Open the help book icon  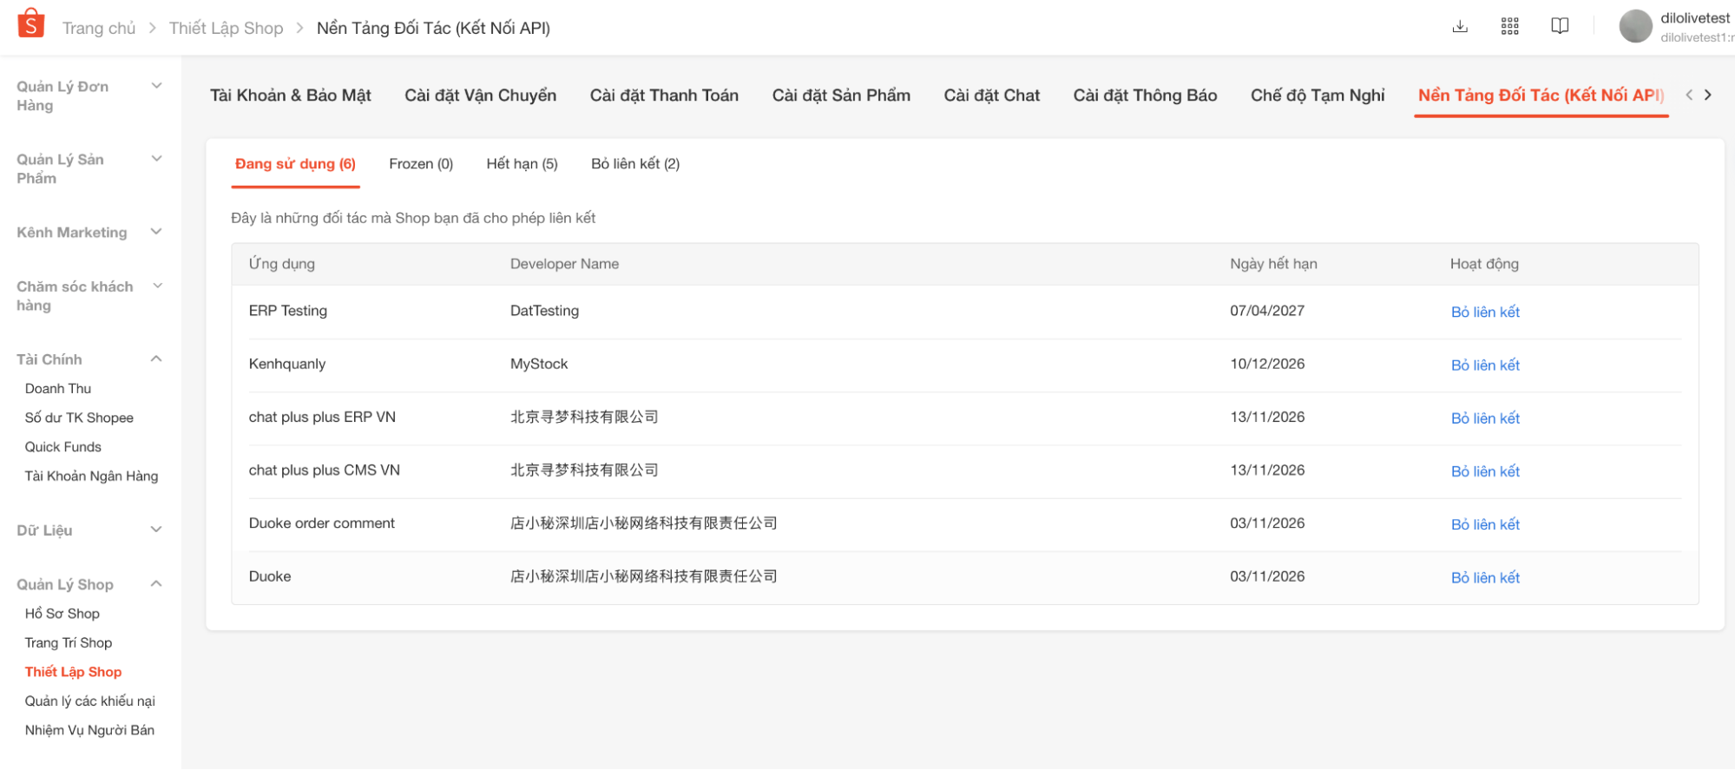(1560, 26)
